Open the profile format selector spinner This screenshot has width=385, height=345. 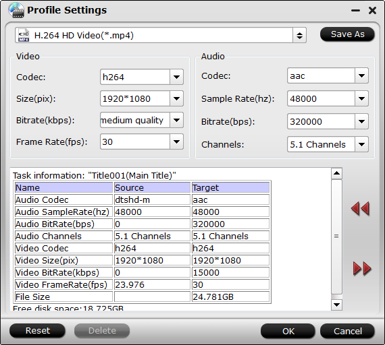point(299,36)
